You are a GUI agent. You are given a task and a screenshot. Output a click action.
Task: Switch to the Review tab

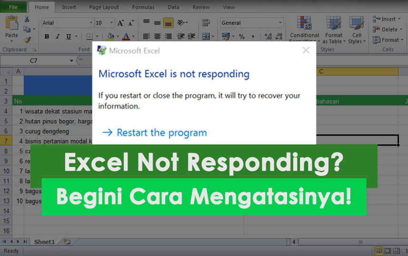(x=201, y=7)
